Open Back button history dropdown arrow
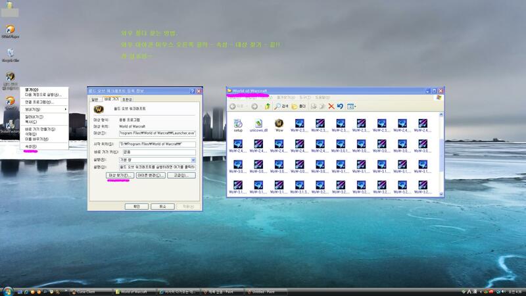 point(247,107)
